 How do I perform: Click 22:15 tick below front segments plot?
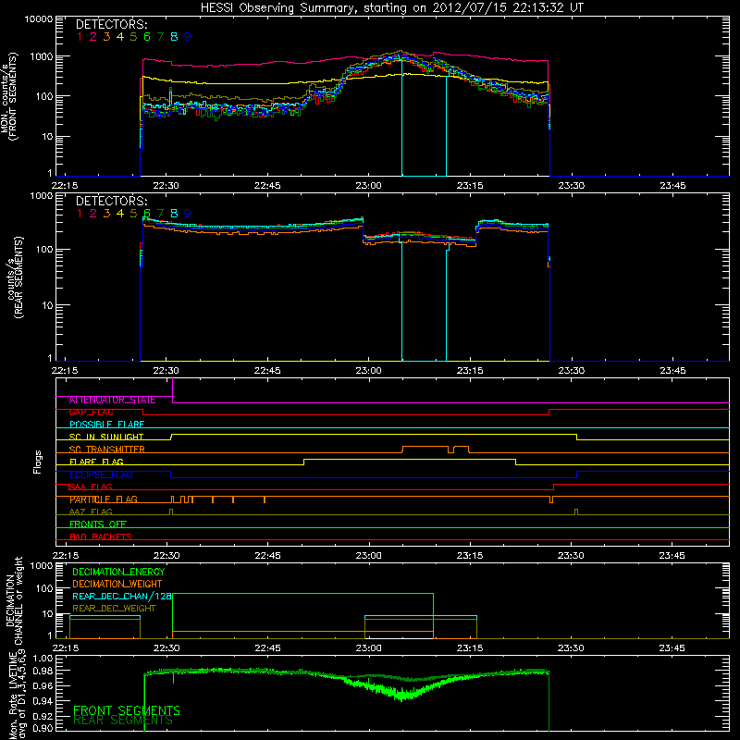(x=65, y=186)
